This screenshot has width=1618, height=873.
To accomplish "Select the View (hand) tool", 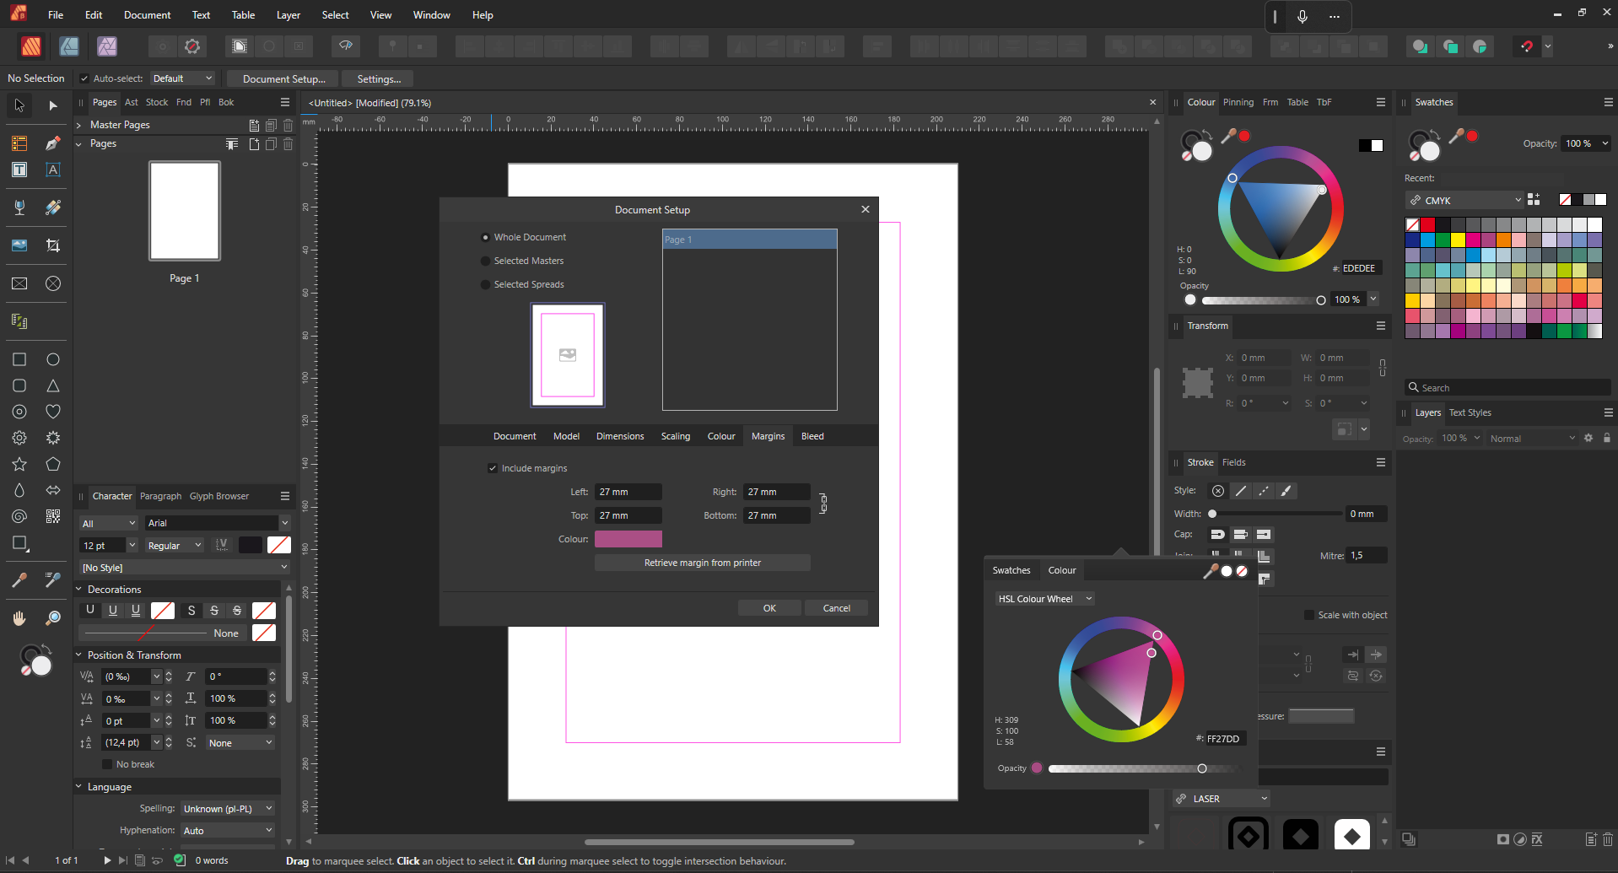I will tap(19, 618).
